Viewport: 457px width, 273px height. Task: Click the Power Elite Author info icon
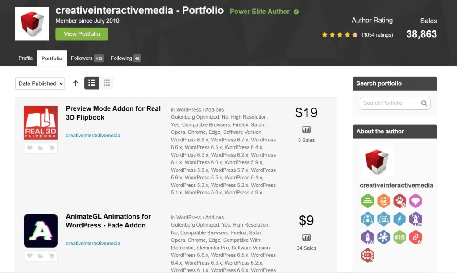[x=296, y=12]
